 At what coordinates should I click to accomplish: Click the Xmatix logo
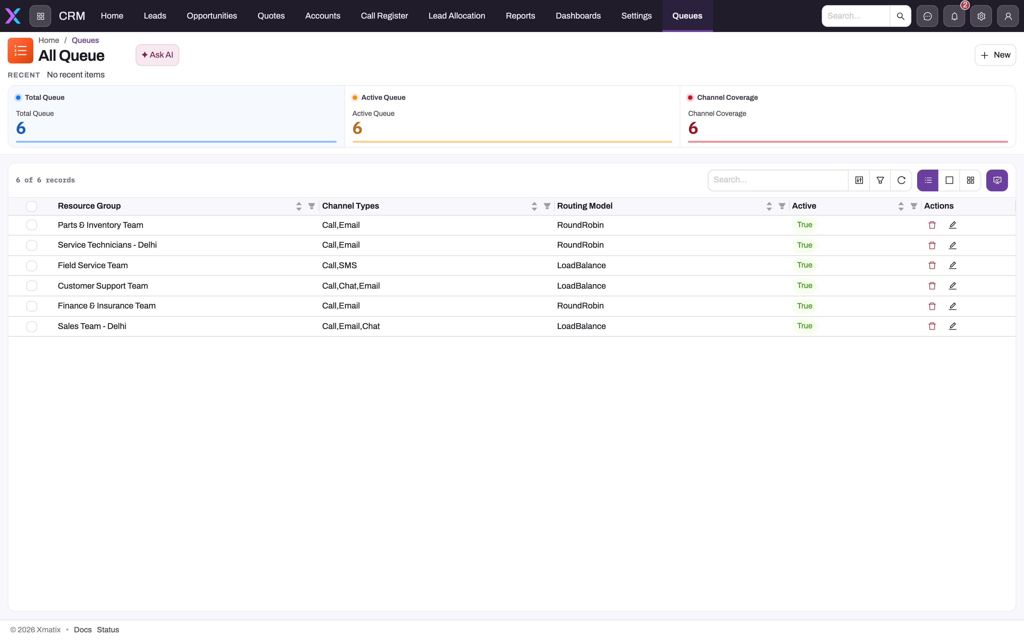pos(13,16)
